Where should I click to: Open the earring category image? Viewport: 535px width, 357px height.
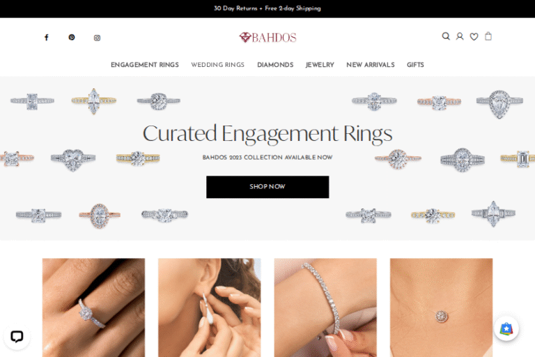[x=210, y=307]
